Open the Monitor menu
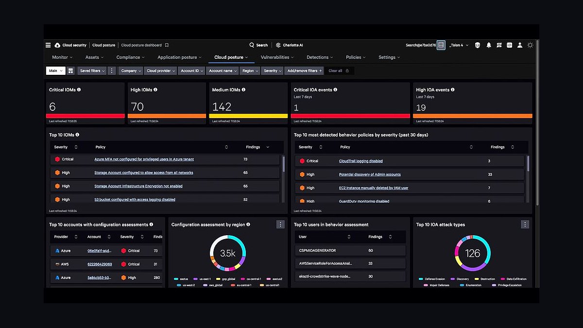Viewport: 583px width, 328px height. (x=62, y=57)
